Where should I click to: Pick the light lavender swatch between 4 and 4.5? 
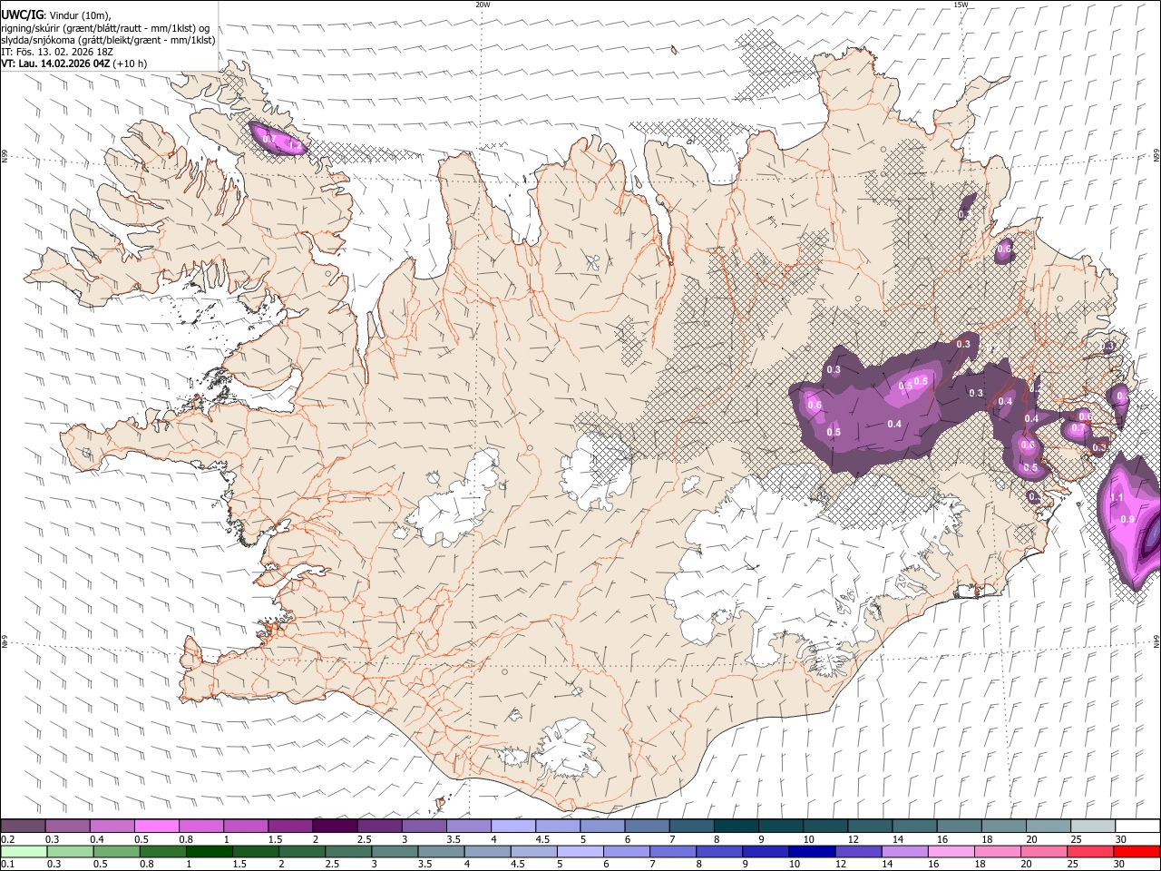click(512, 826)
